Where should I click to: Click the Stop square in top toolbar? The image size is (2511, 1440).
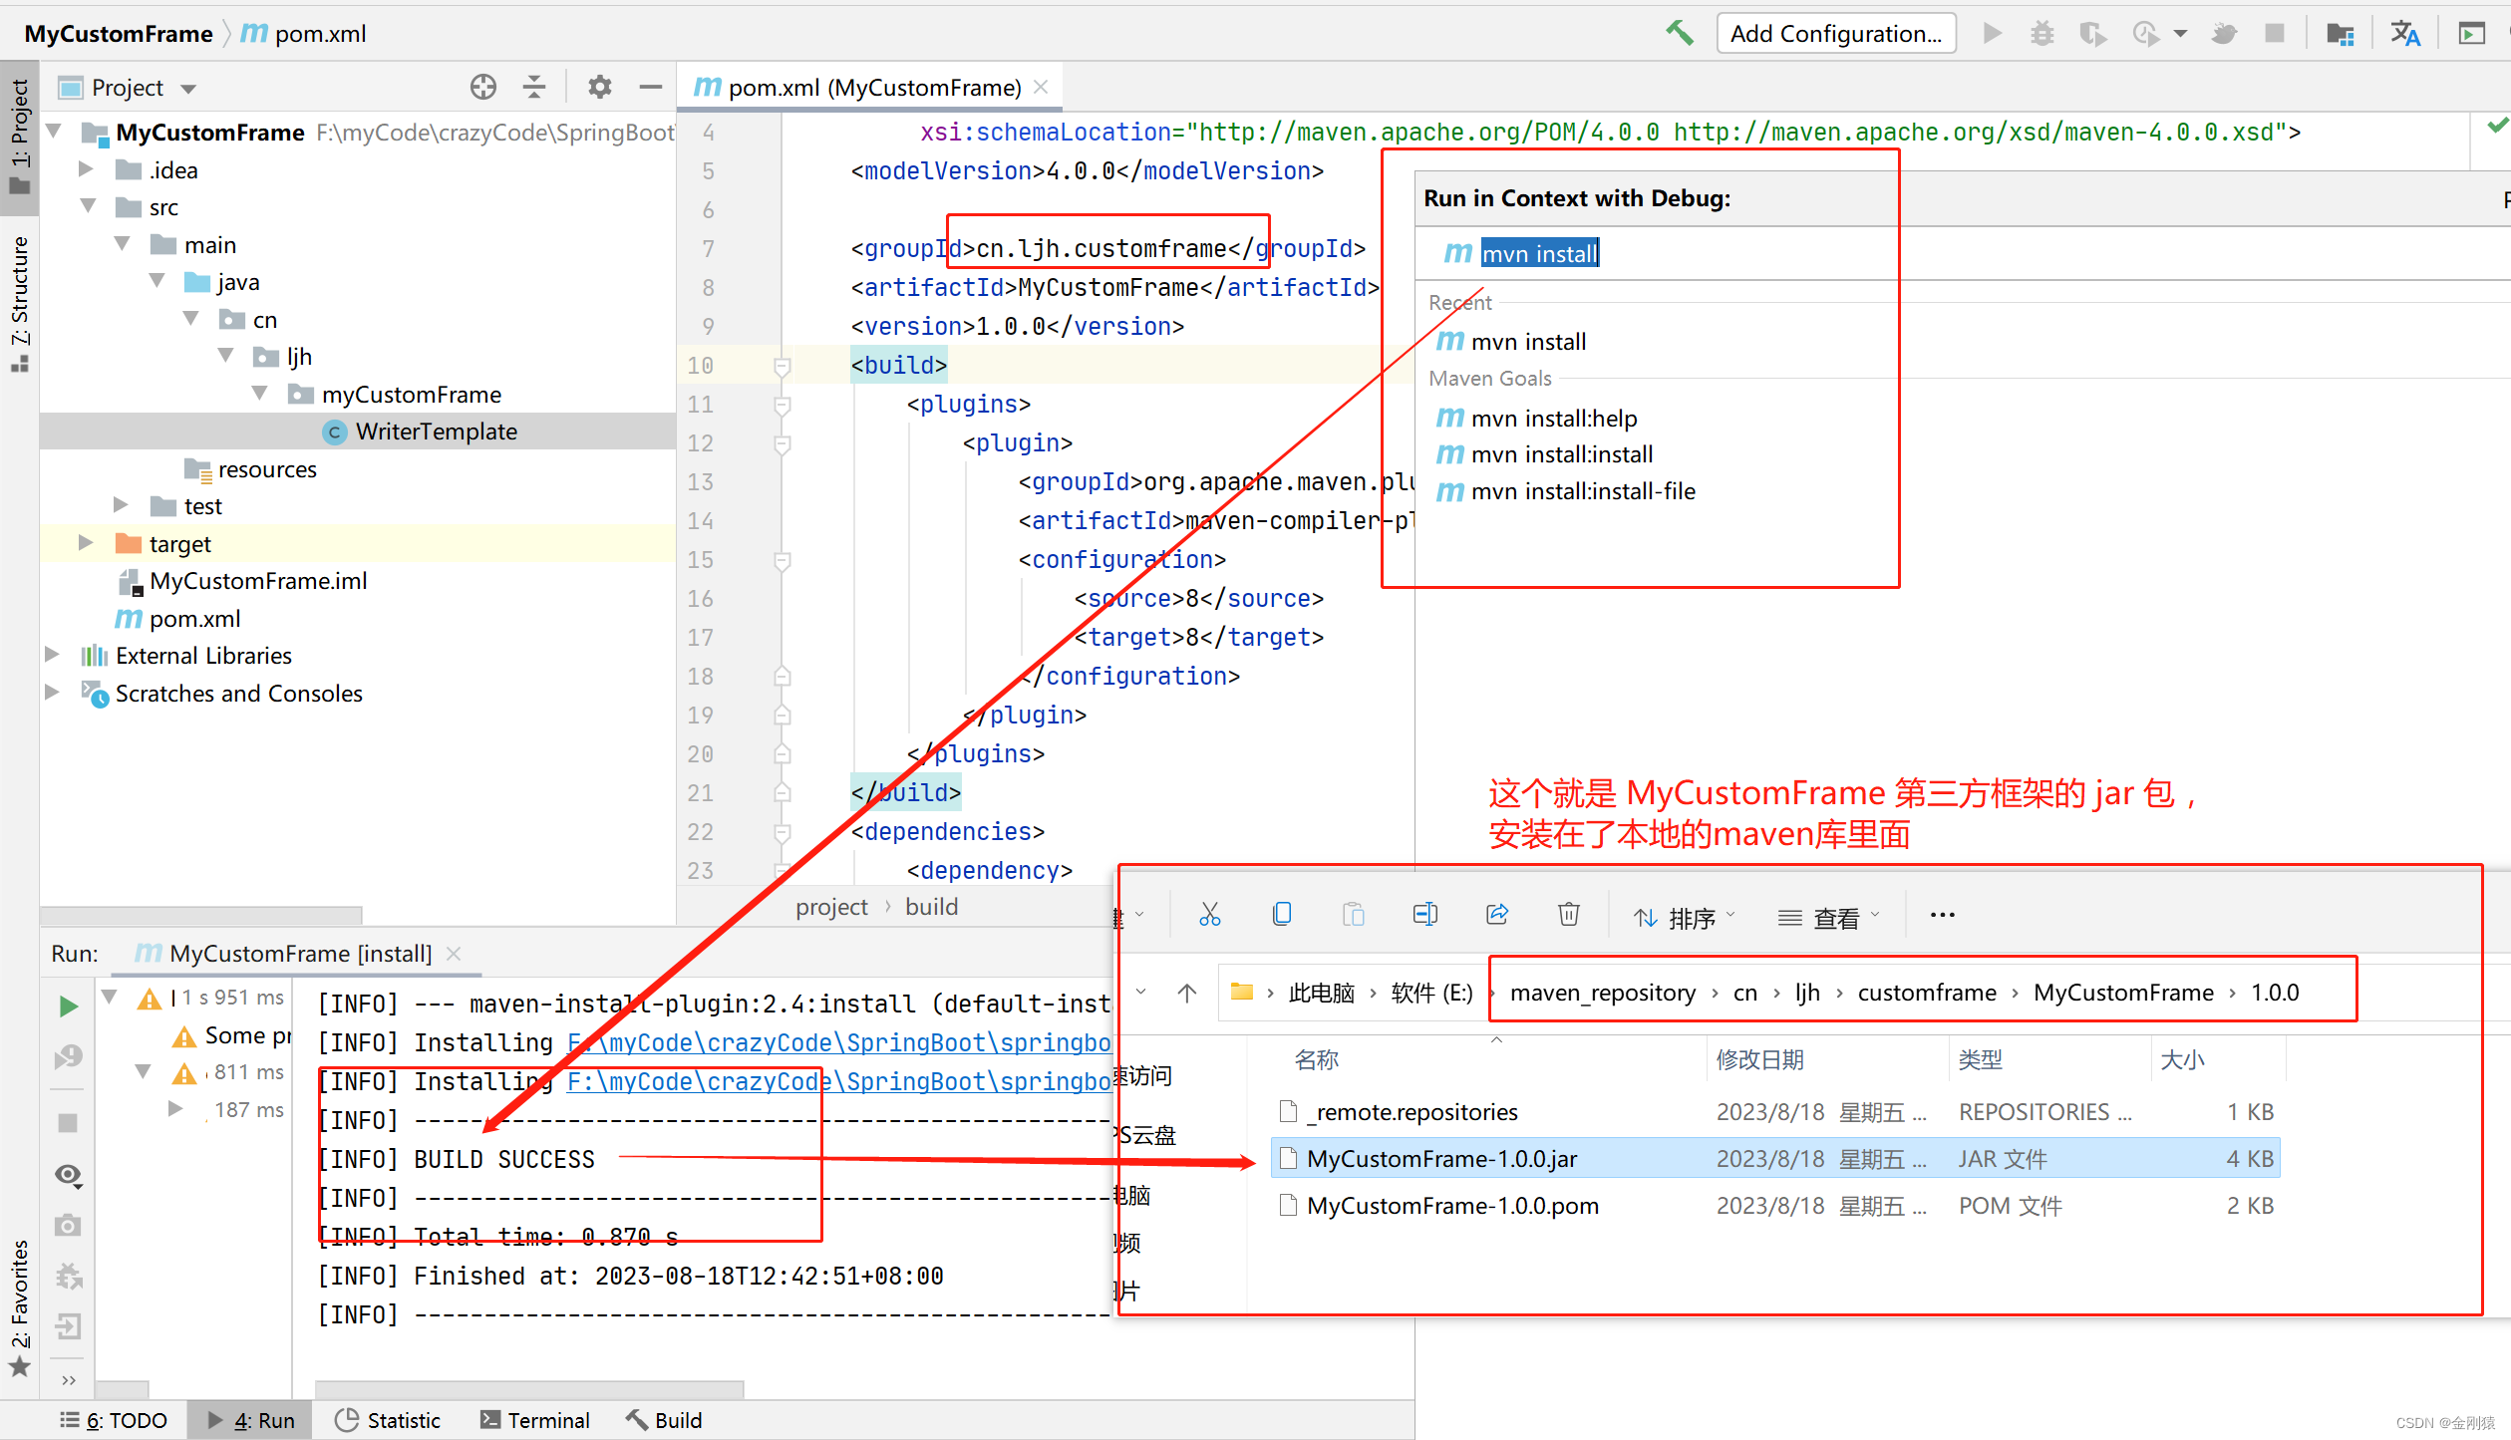click(2274, 34)
